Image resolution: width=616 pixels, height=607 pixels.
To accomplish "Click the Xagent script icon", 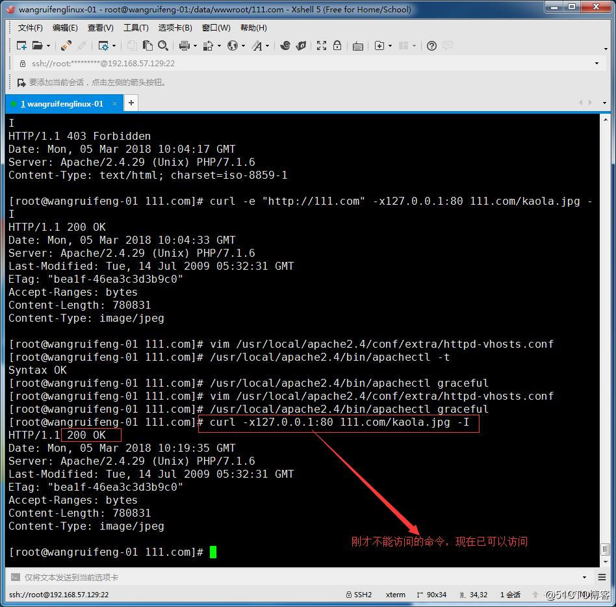I will click(301, 46).
